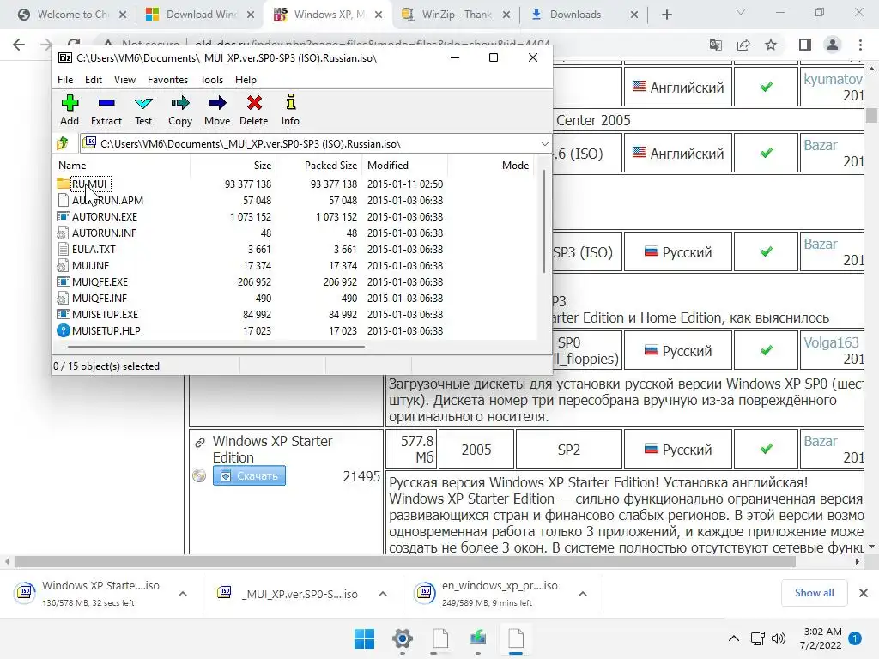This screenshot has width=879, height=659.
Task: Select the MUI.INF file
Action: (x=90, y=265)
